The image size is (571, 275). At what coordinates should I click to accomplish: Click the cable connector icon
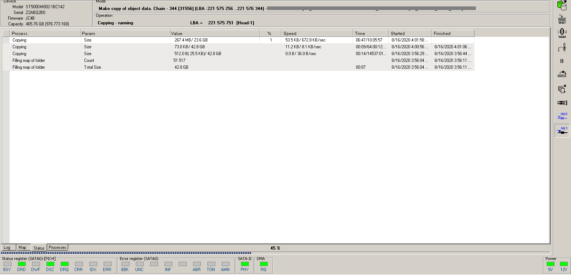562,103
